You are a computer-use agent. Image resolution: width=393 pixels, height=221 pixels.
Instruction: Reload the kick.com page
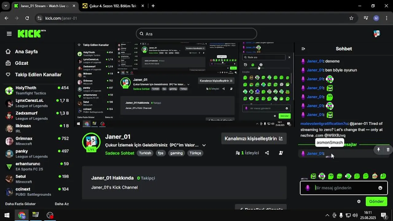pos(27,18)
